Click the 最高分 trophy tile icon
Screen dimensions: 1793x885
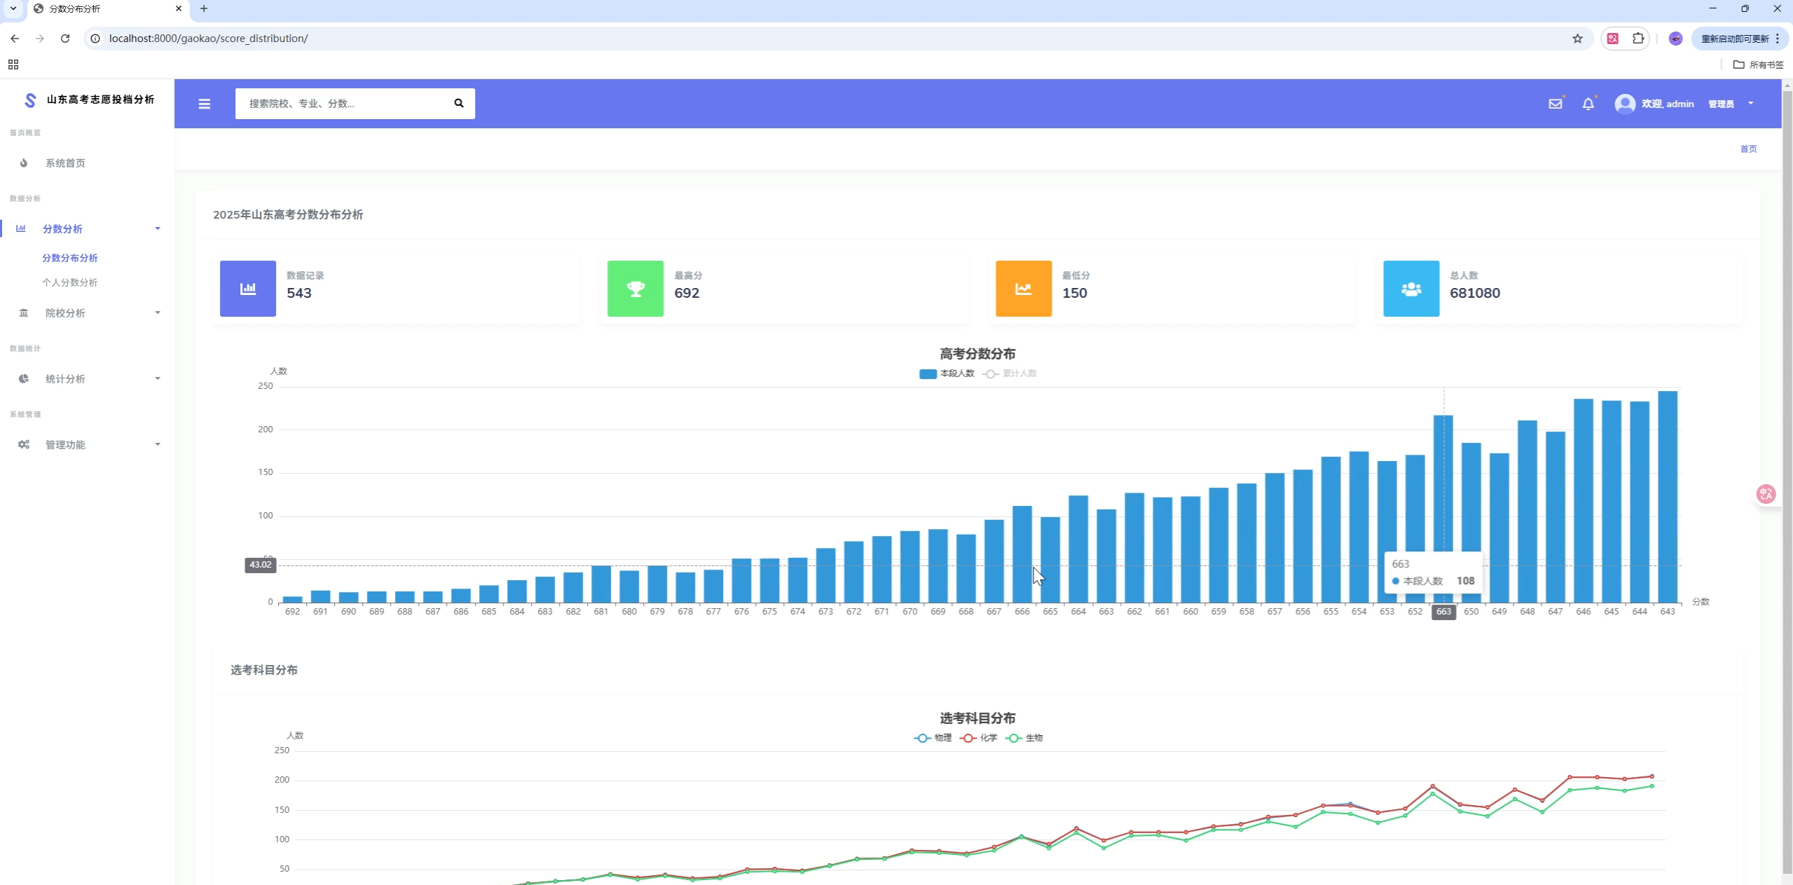point(636,289)
